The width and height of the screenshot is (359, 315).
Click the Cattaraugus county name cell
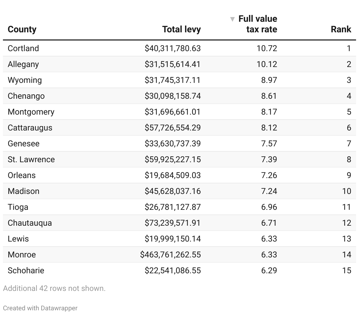tap(30, 128)
